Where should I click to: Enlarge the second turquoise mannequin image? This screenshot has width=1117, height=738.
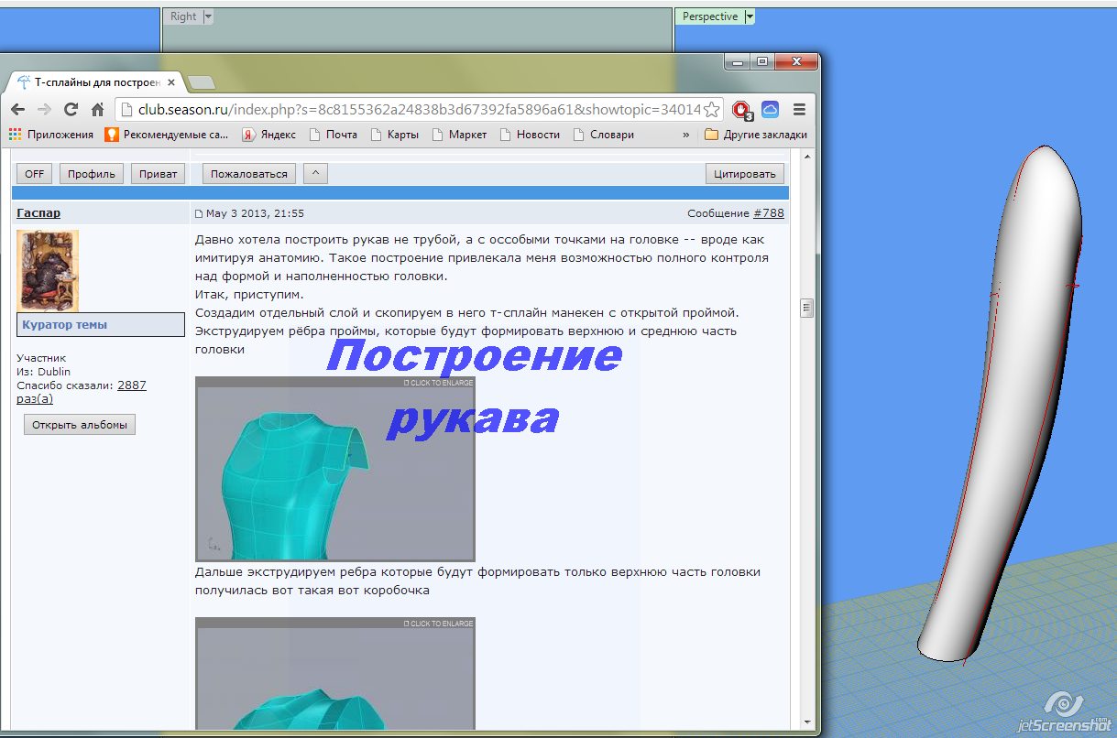pos(335,673)
